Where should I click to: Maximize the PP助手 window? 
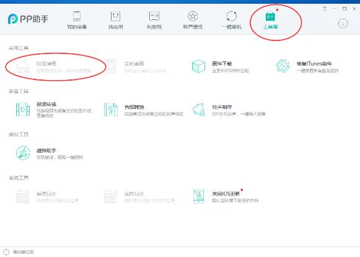point(345,9)
